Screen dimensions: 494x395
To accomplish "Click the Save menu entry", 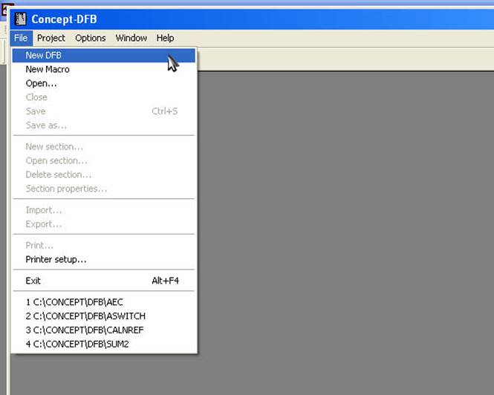I will (104, 111).
